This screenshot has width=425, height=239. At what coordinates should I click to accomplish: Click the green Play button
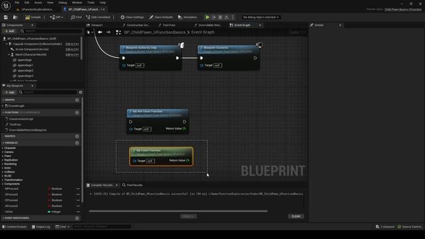pyautogui.click(x=207, y=17)
